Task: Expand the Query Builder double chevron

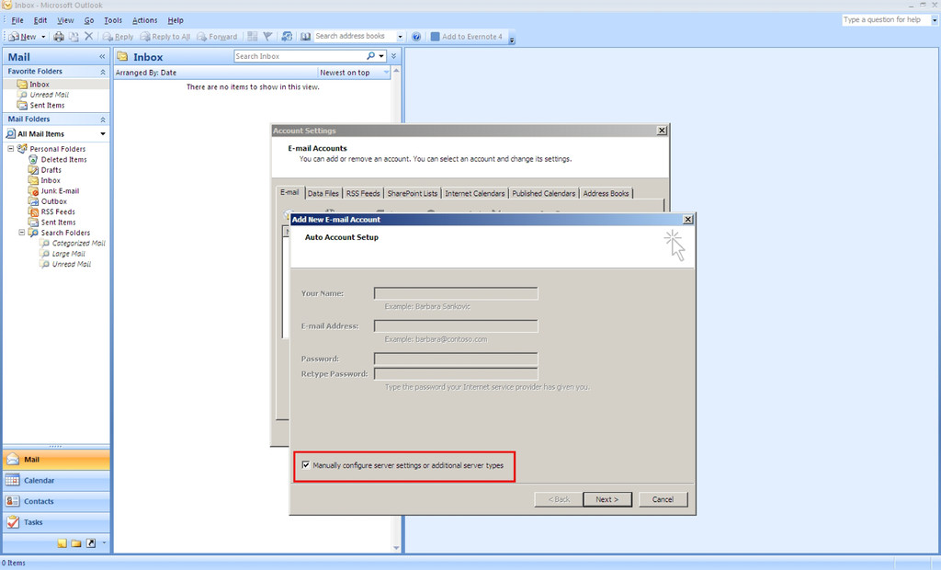Action: tap(393, 56)
